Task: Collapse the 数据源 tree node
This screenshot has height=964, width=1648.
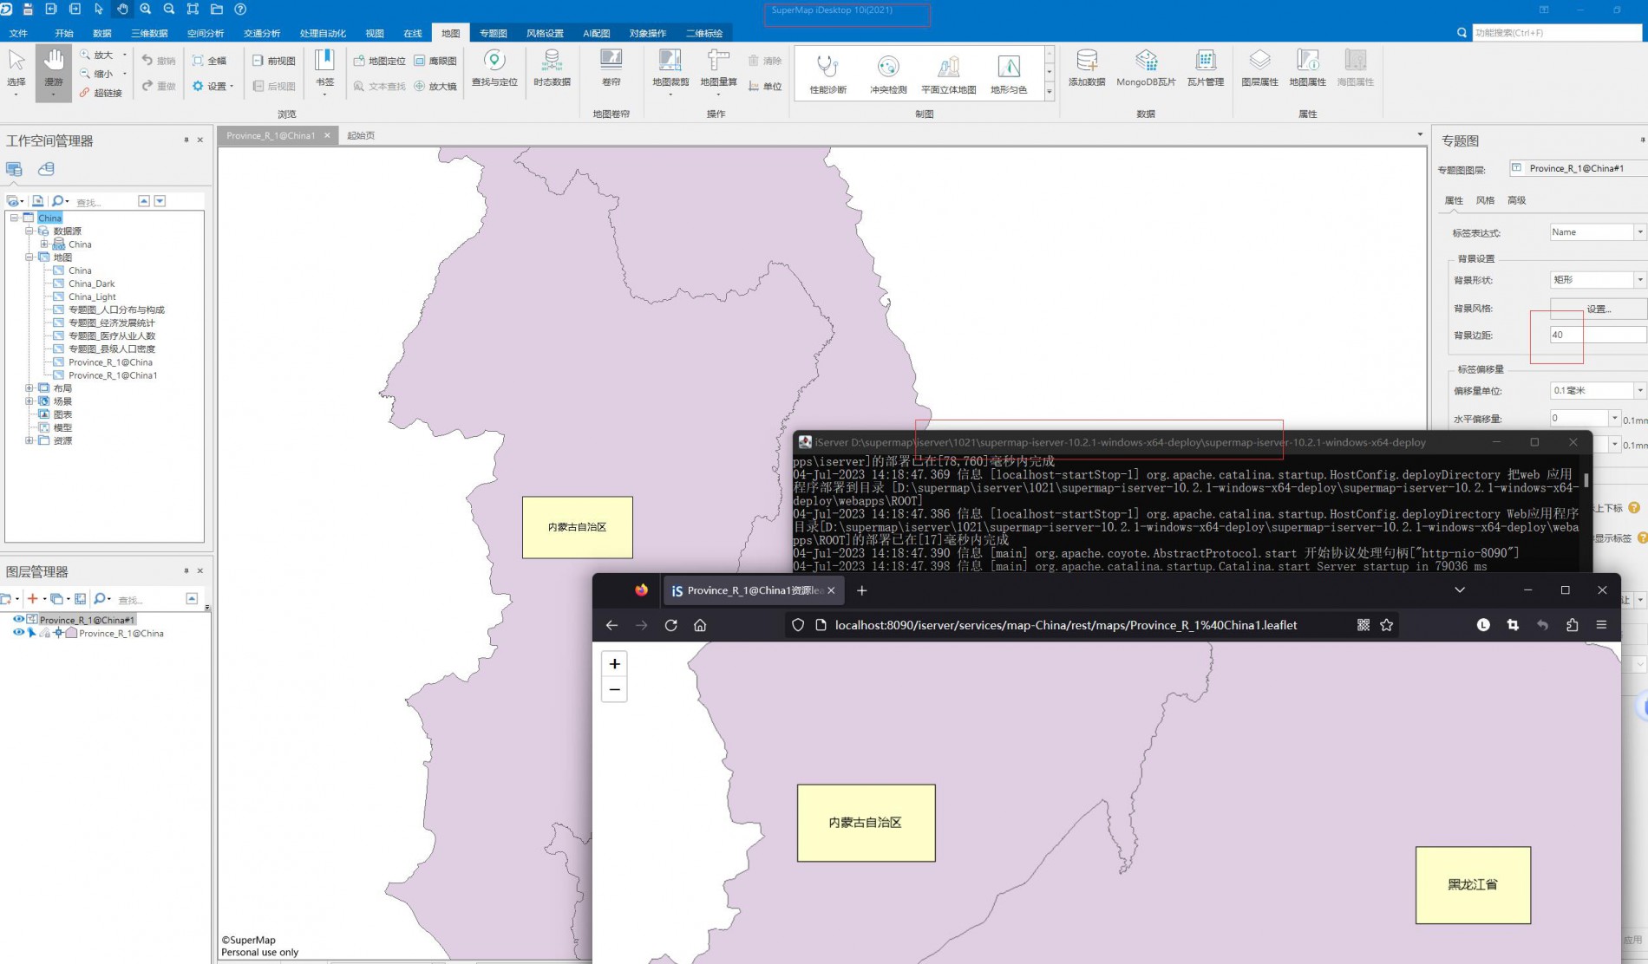Action: pyautogui.click(x=29, y=231)
